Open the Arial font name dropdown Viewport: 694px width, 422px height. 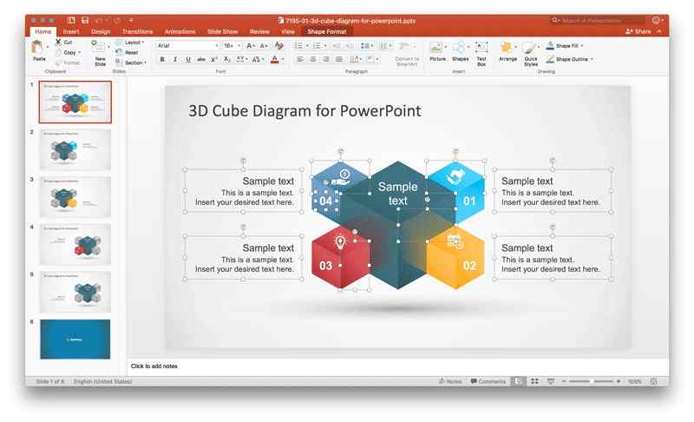point(216,46)
